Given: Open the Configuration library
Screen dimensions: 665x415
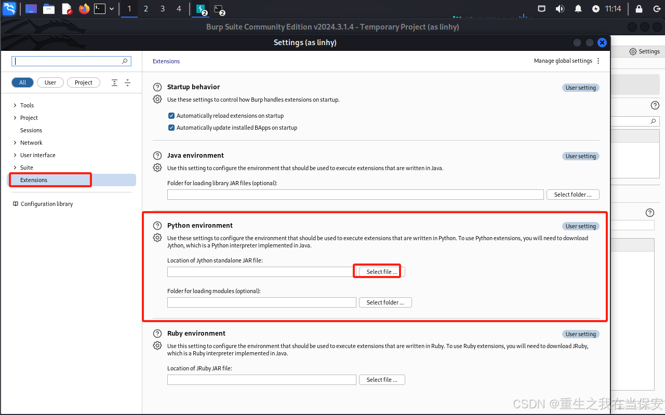Looking at the screenshot, I should click(x=43, y=204).
